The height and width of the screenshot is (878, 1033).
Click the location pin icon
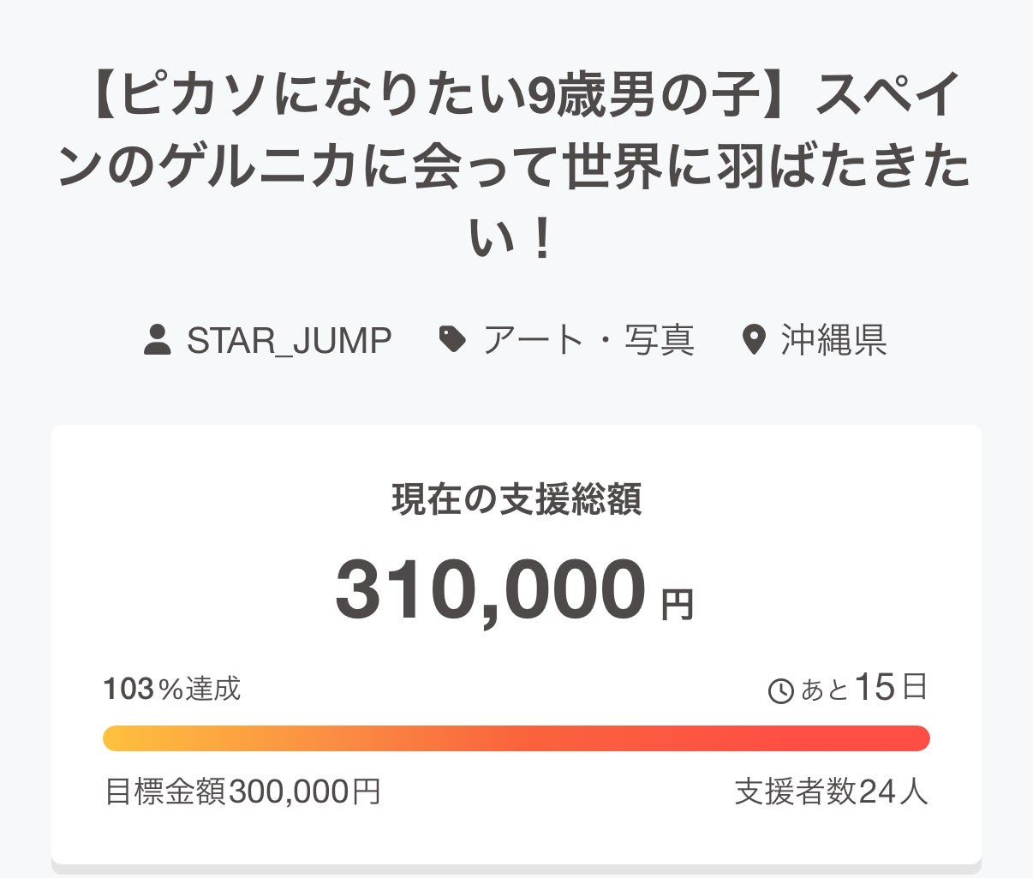tap(753, 340)
